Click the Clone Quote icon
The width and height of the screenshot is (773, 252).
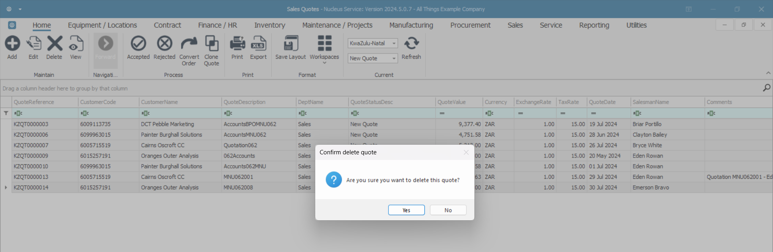(x=211, y=44)
